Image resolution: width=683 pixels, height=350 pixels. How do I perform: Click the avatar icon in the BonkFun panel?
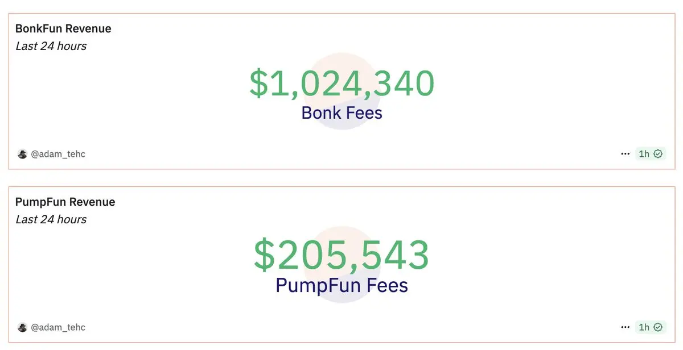tap(22, 154)
